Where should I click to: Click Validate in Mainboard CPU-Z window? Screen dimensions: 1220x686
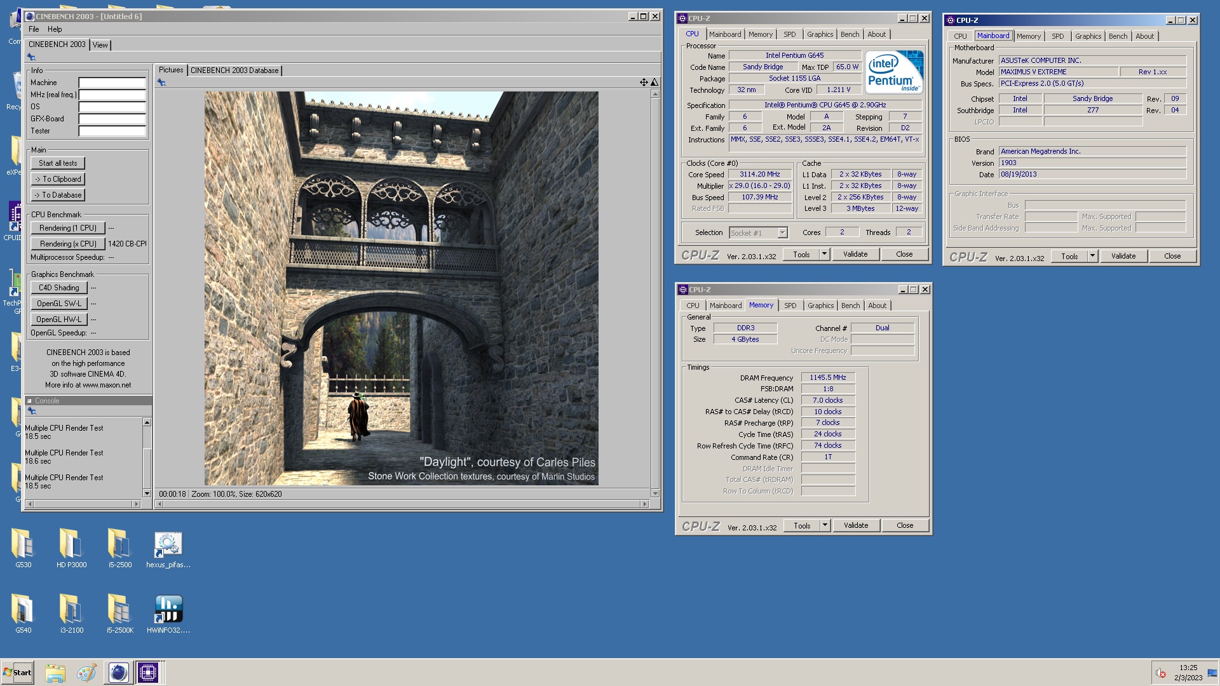(1123, 256)
